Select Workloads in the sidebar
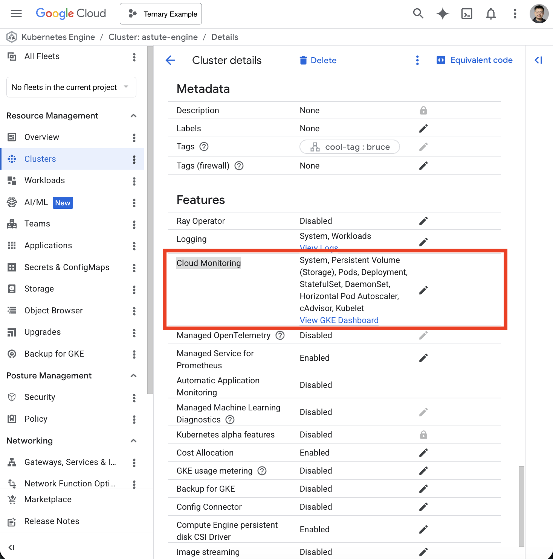The image size is (553, 559). click(x=44, y=181)
